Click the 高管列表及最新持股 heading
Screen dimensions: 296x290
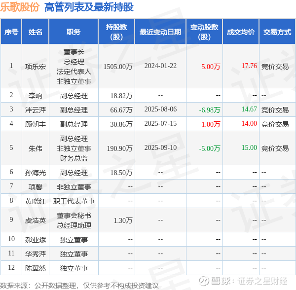(89, 7)
